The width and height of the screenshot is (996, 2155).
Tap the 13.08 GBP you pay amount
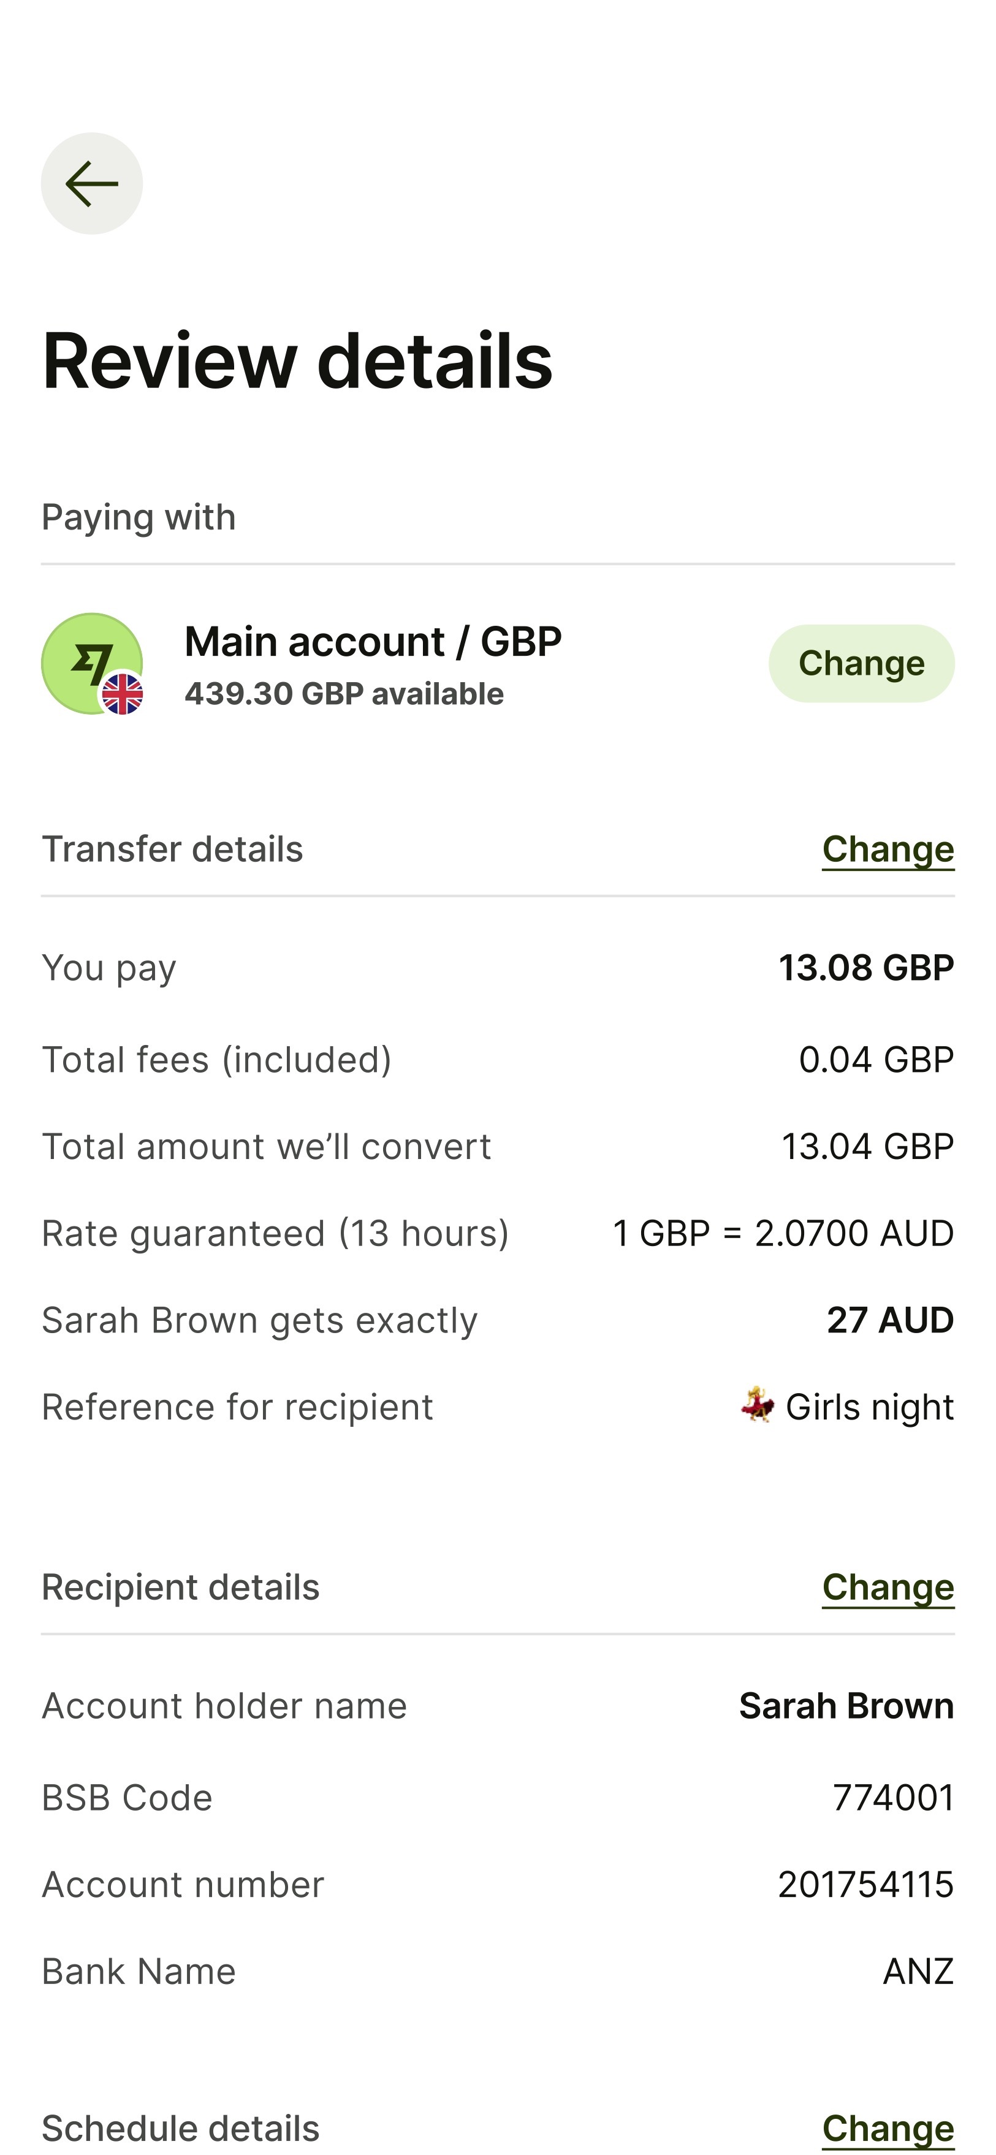point(865,968)
